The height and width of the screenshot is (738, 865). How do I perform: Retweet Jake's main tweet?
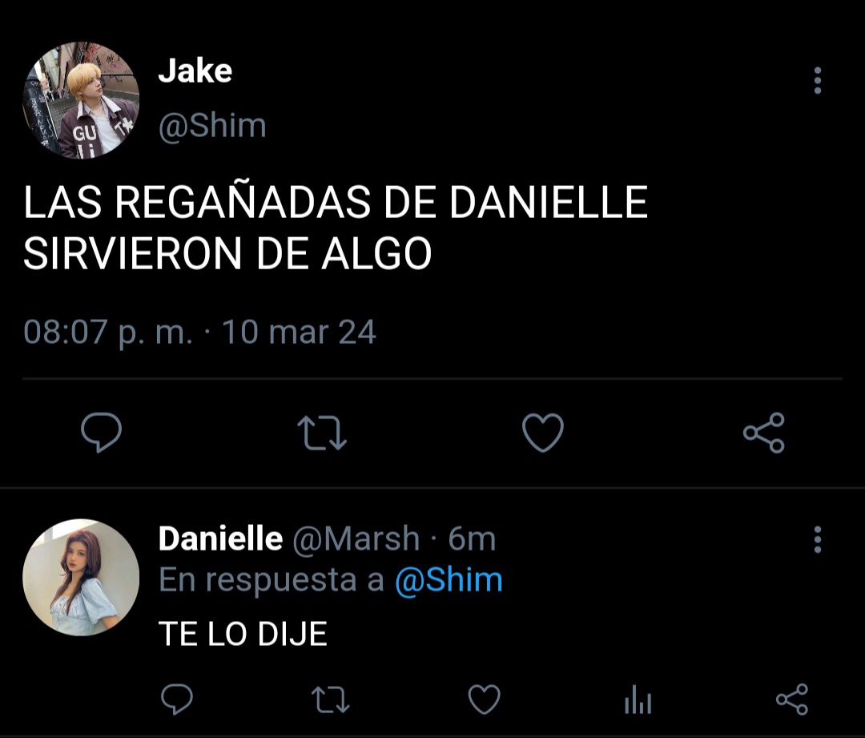click(x=322, y=433)
